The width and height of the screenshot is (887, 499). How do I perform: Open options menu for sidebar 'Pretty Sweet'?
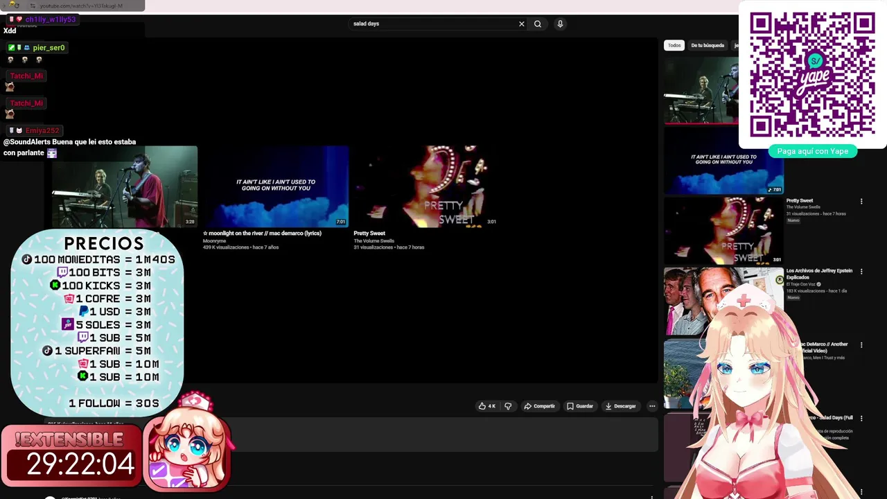pos(861,202)
